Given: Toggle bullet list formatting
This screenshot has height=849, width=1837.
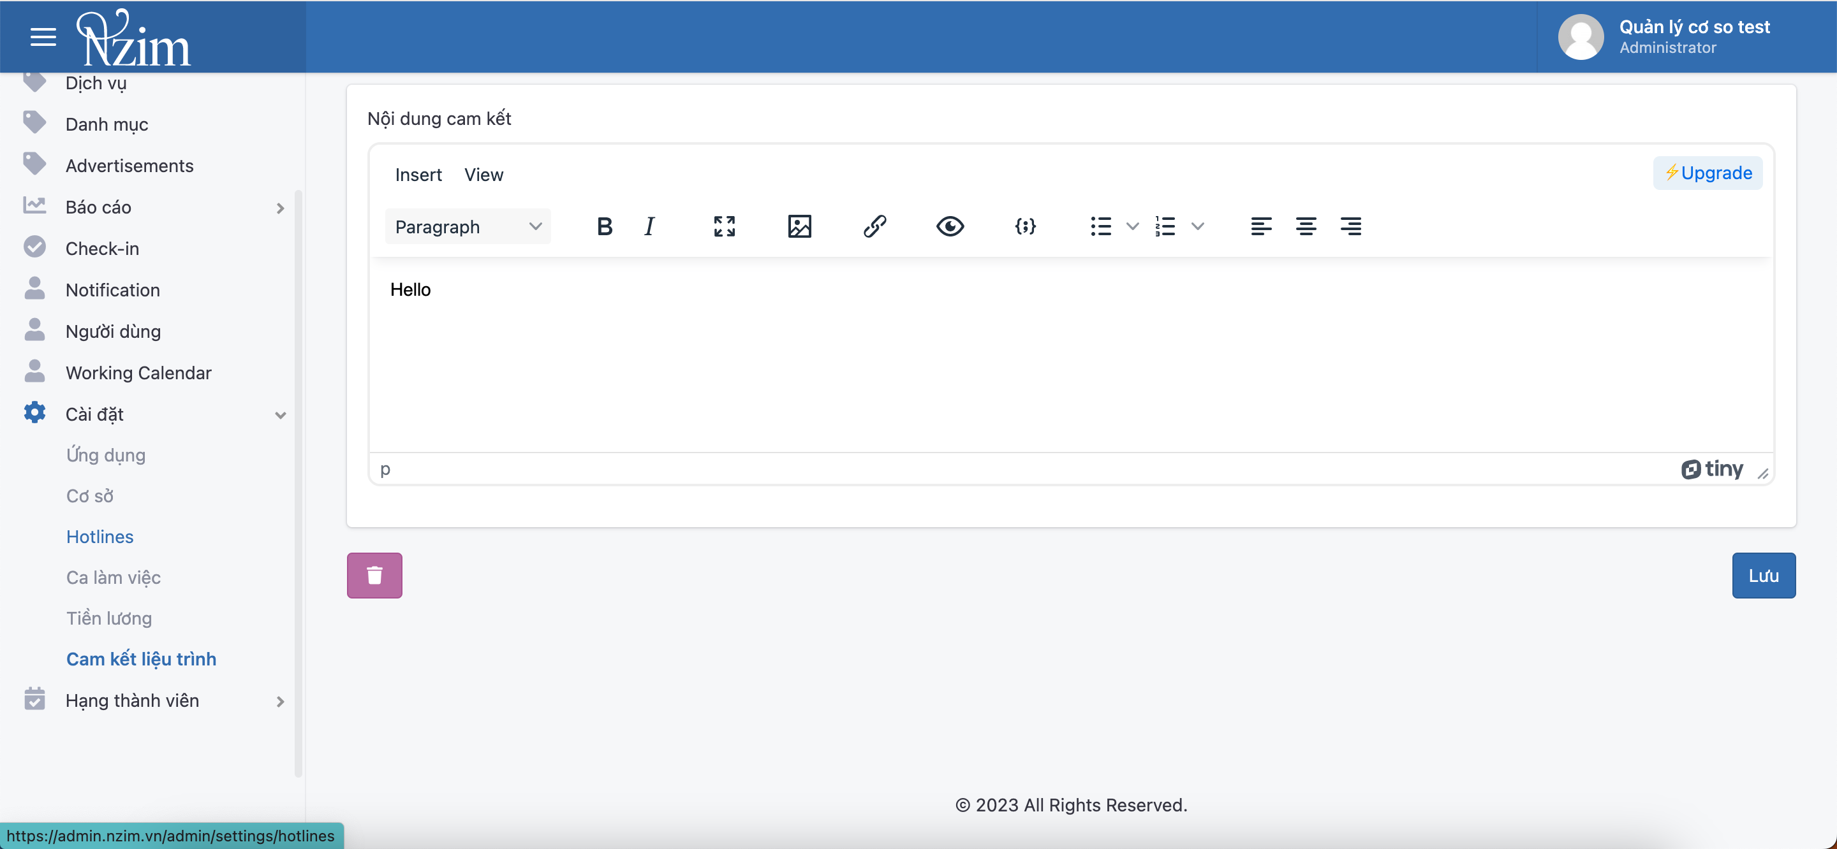Looking at the screenshot, I should point(1100,227).
